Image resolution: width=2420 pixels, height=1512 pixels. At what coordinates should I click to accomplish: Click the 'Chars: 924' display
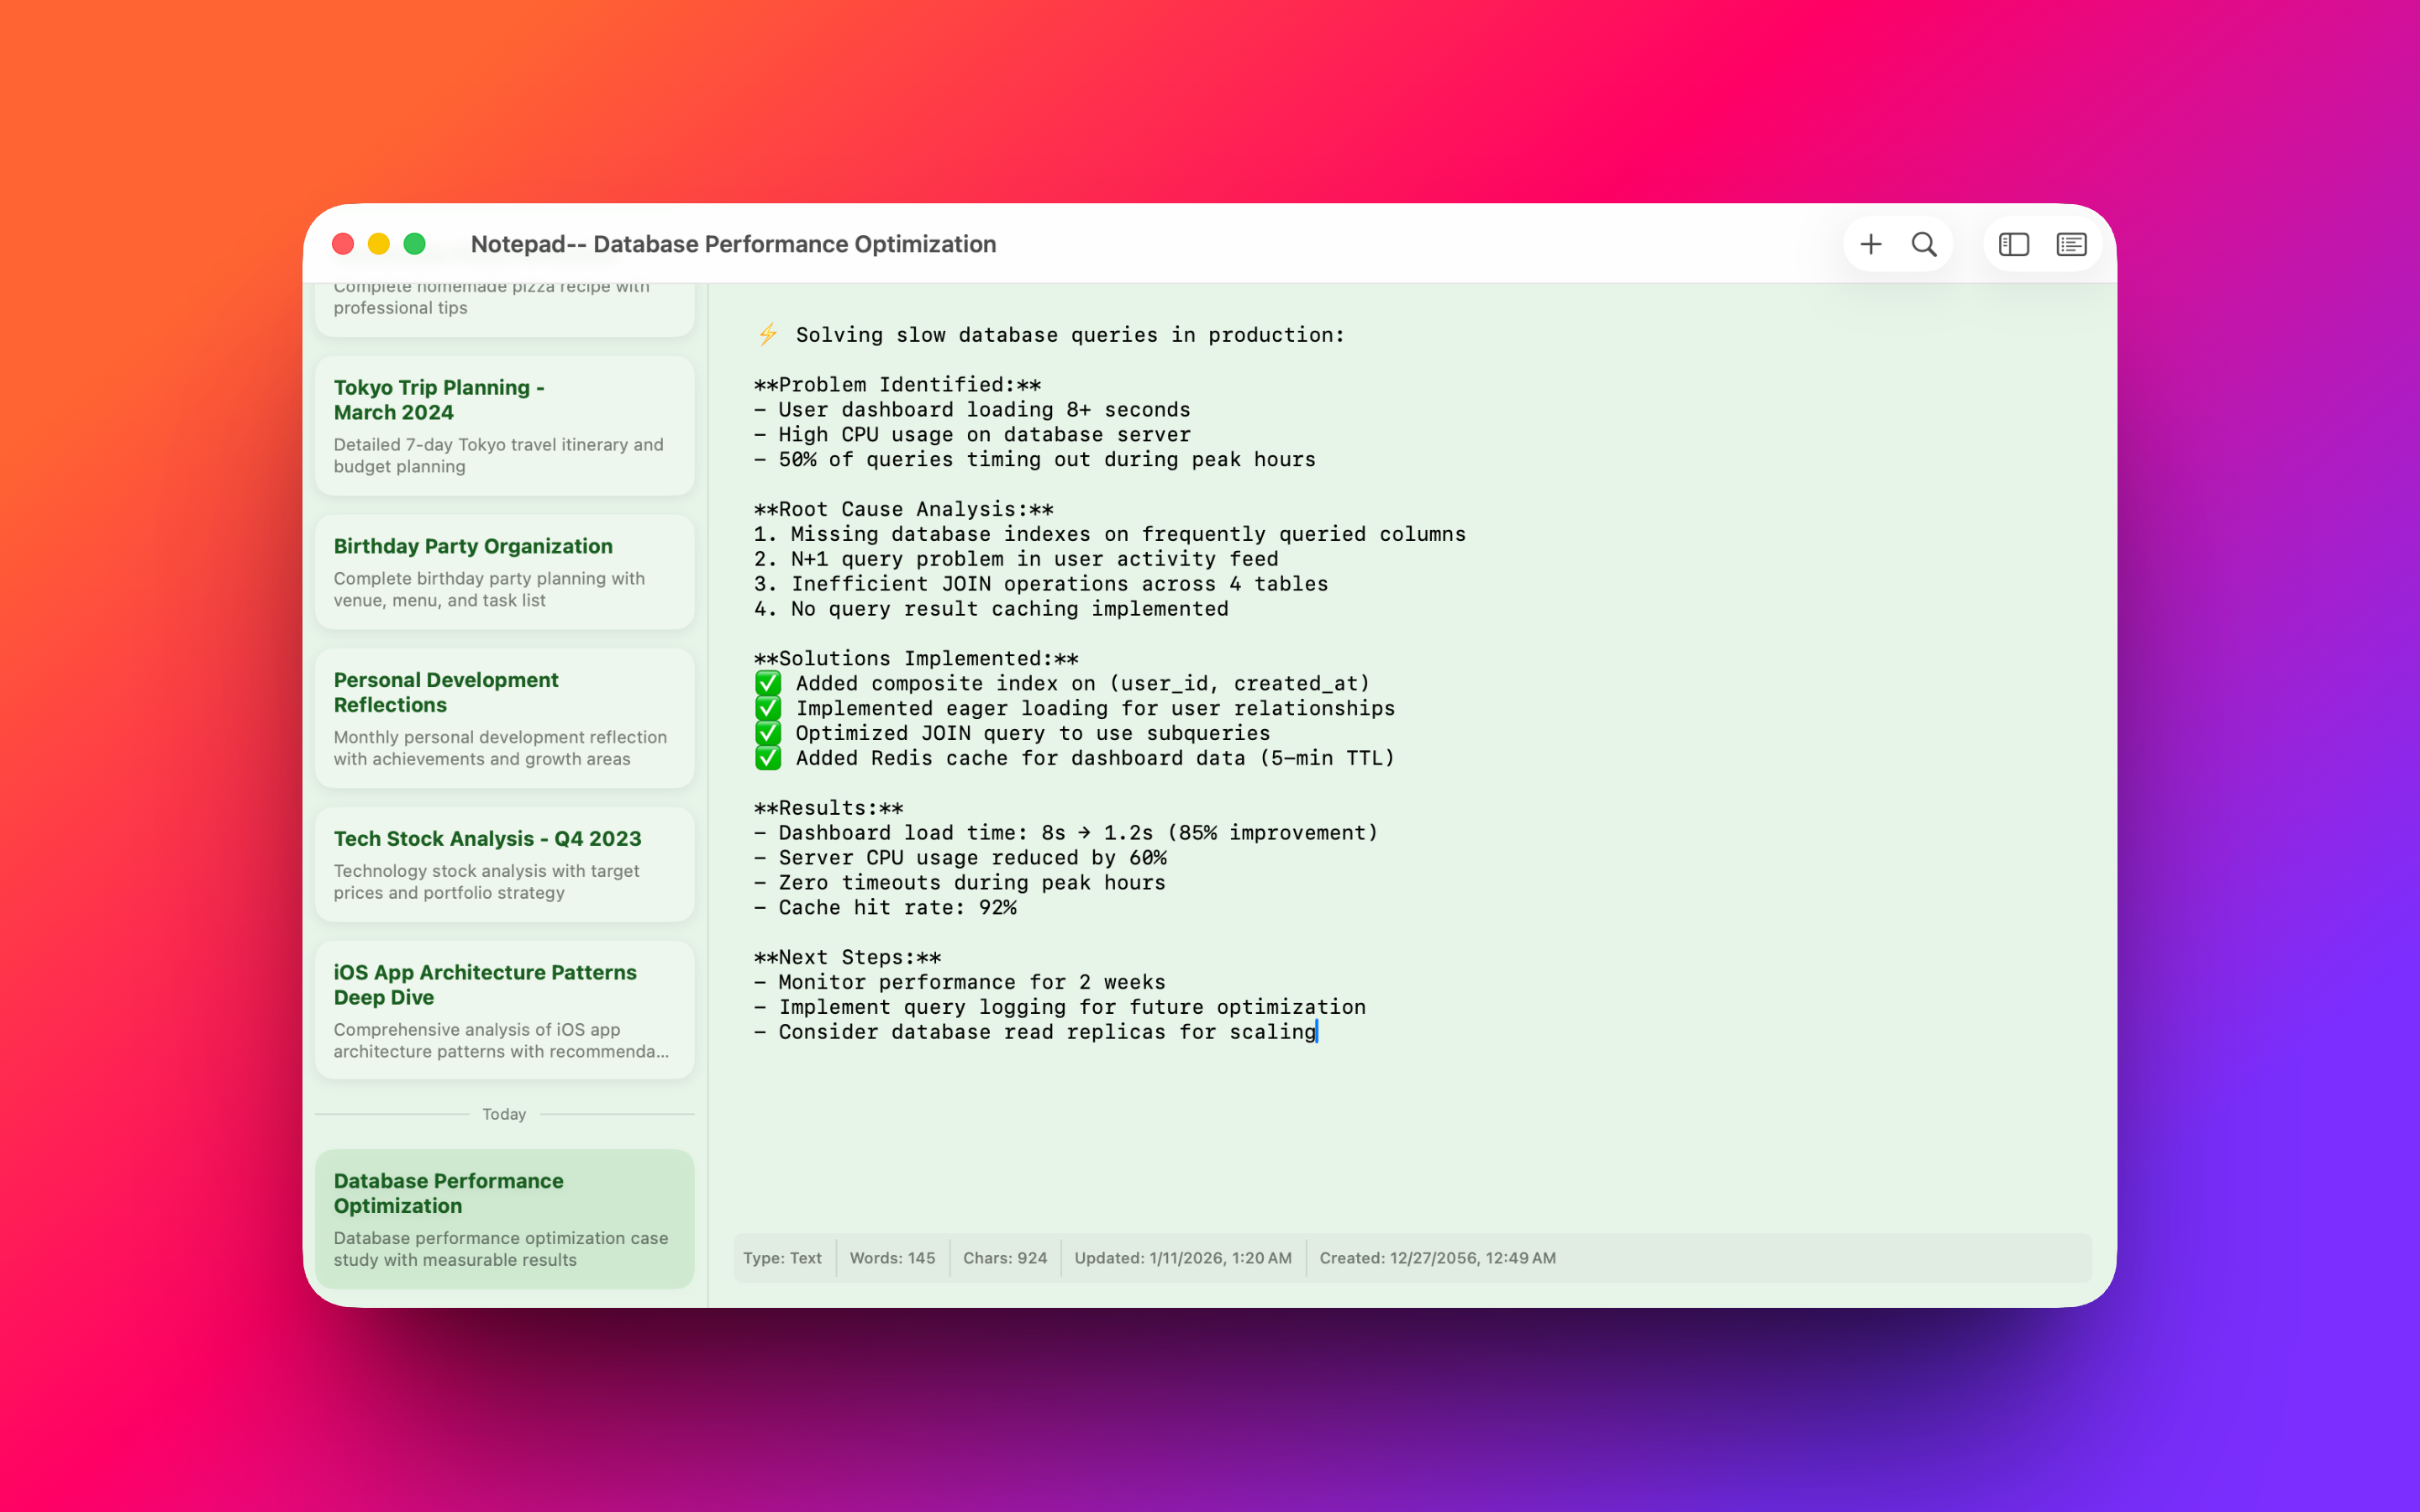(x=1004, y=1258)
